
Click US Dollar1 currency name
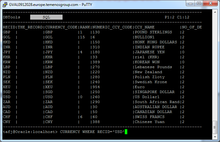pyautogui.click(x=147, y=97)
